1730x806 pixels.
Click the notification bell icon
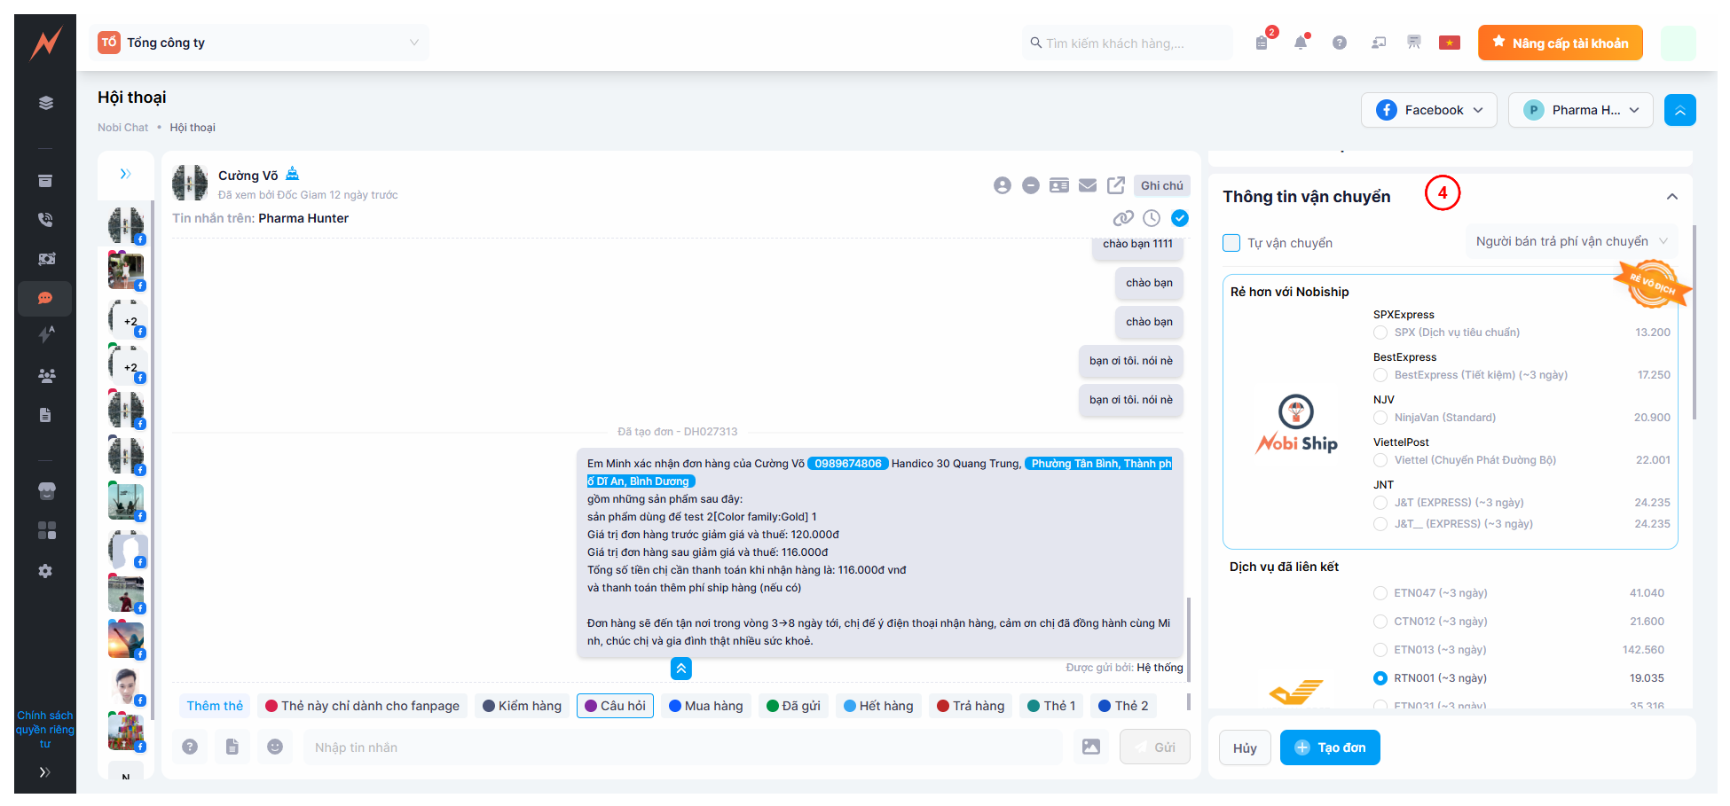(x=1301, y=43)
